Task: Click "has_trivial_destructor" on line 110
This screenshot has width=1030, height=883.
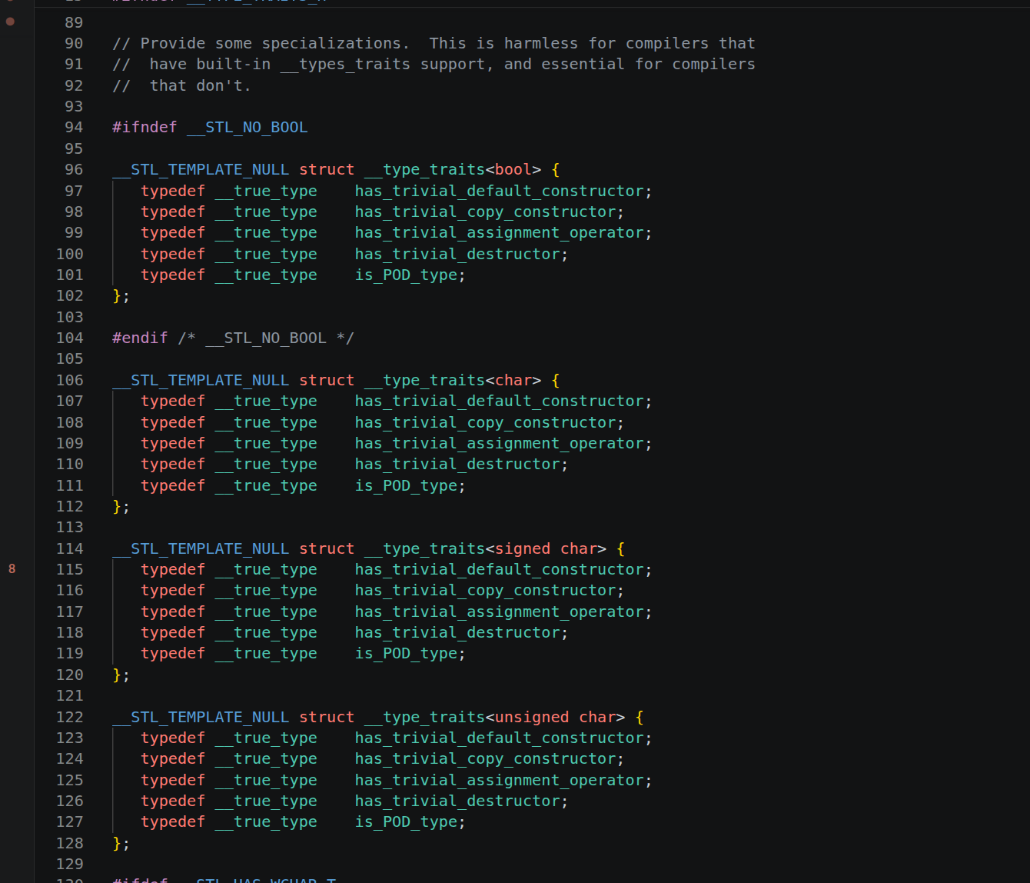Action: [x=457, y=464]
